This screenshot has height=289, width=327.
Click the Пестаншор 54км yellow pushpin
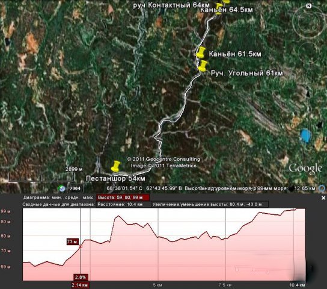[x=115, y=166]
